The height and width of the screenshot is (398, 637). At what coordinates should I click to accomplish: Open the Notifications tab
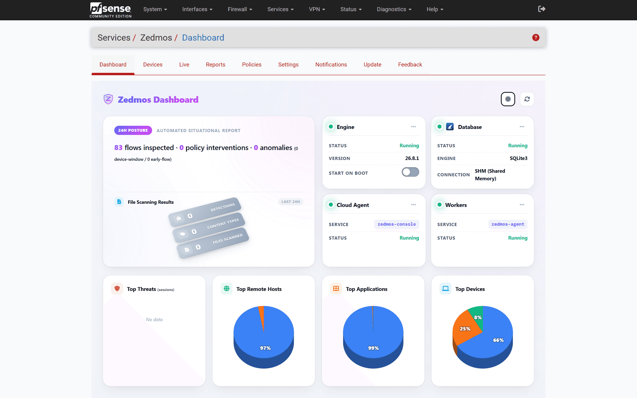(x=331, y=64)
